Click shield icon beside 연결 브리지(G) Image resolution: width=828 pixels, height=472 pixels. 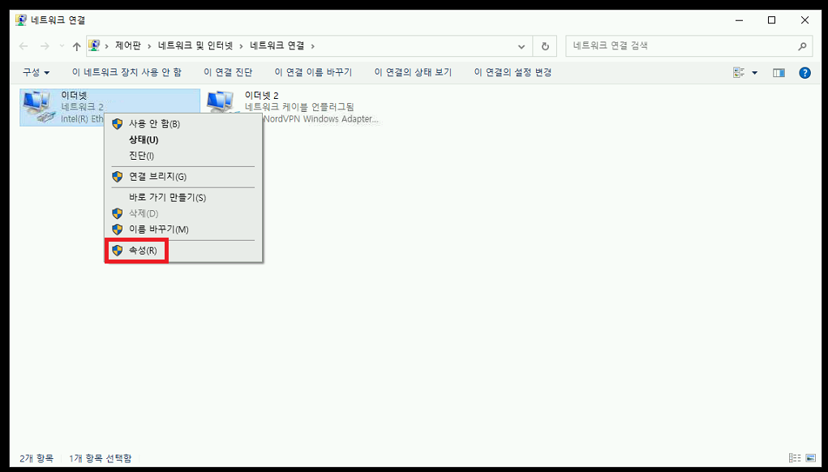[x=118, y=176]
